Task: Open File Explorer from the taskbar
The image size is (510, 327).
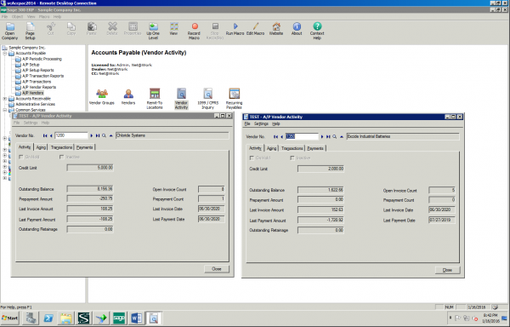Action: [x=66, y=318]
